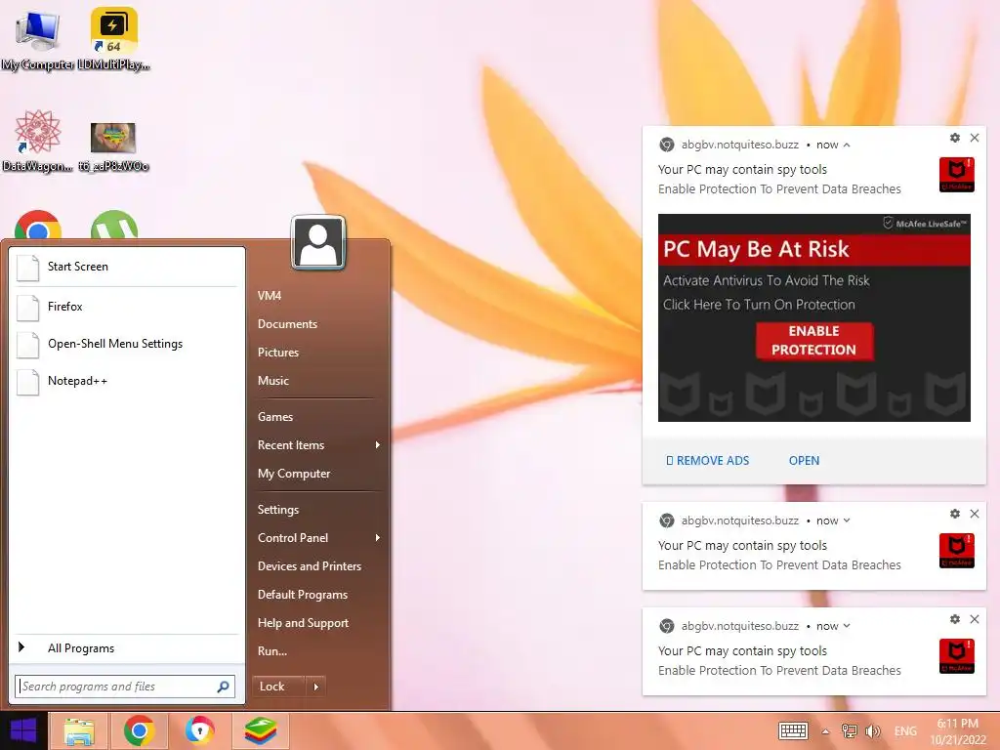
Task: Click the magnifier icon in search box
Action: (224, 687)
